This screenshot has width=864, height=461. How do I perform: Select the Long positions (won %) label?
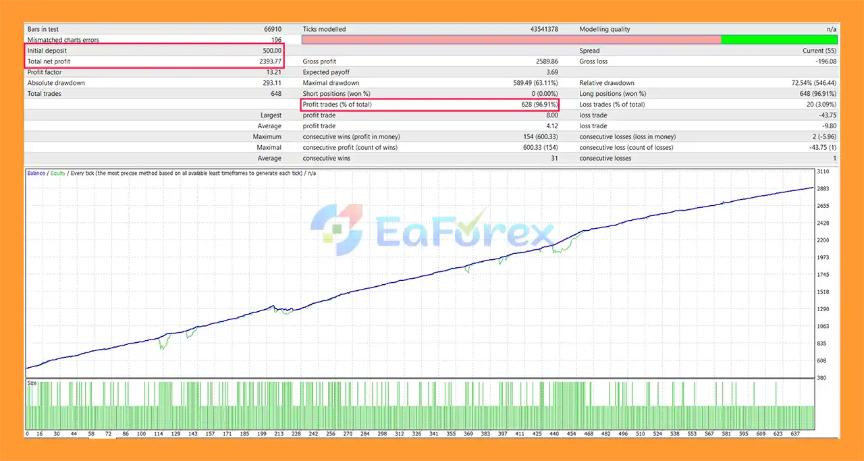click(612, 94)
